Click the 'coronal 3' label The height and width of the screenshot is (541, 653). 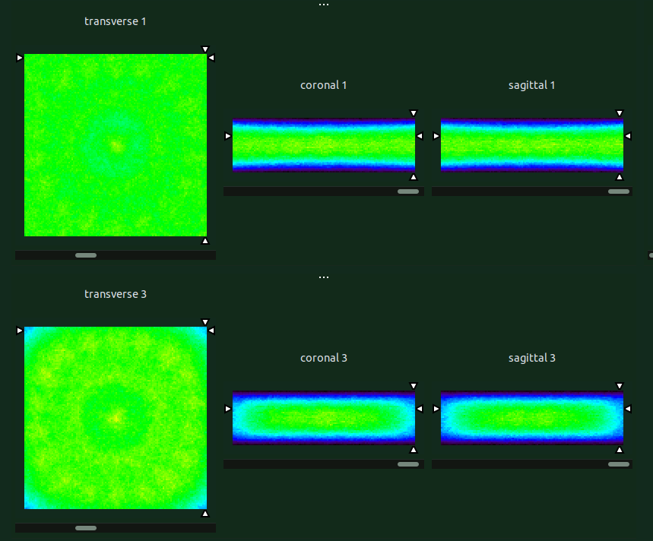click(x=324, y=358)
